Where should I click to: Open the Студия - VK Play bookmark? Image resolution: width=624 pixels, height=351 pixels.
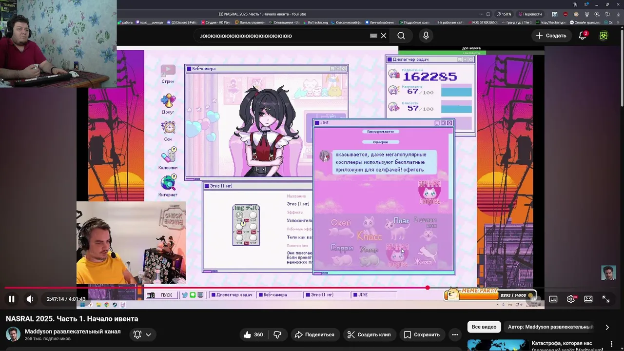tap(216, 22)
